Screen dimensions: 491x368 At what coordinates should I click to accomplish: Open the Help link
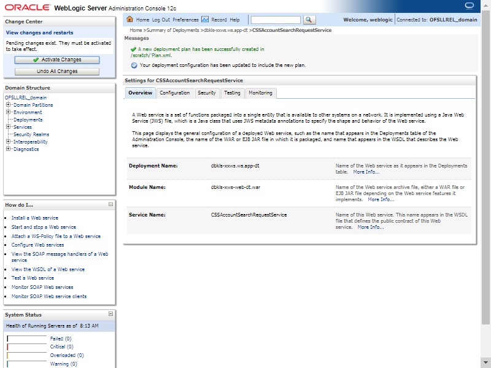[x=234, y=20]
